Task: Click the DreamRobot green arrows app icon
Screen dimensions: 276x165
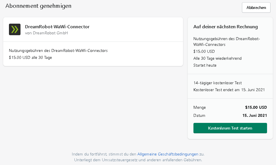Action: click(15, 29)
